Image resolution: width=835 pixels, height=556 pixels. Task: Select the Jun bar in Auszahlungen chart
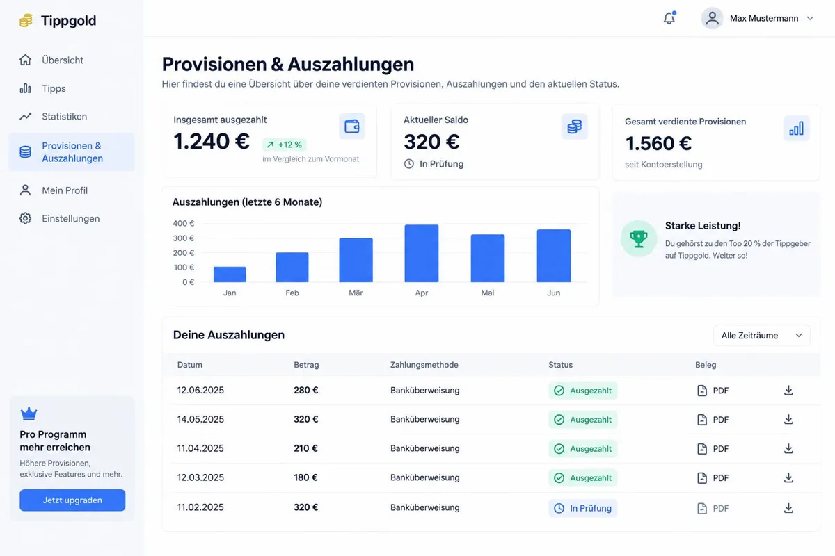click(554, 256)
